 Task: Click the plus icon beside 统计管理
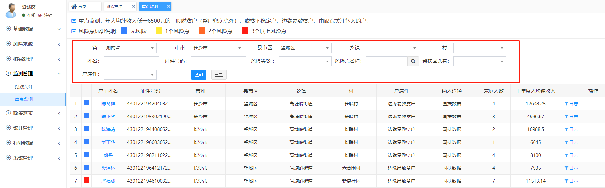(x=8, y=128)
